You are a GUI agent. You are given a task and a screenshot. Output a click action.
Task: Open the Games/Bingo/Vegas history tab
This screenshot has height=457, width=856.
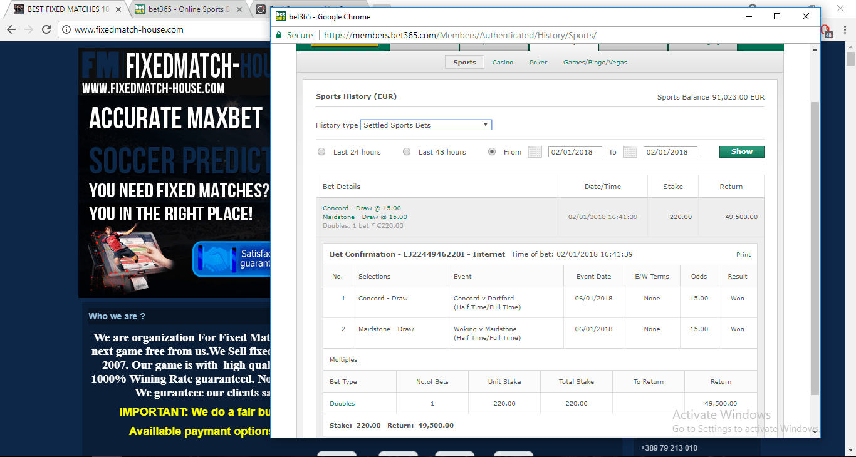coord(595,62)
